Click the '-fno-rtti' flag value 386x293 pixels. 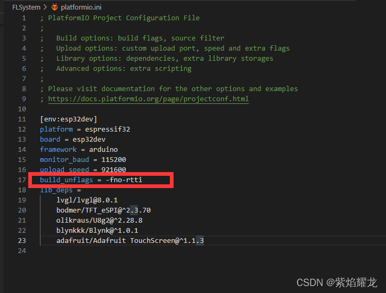[x=124, y=180]
